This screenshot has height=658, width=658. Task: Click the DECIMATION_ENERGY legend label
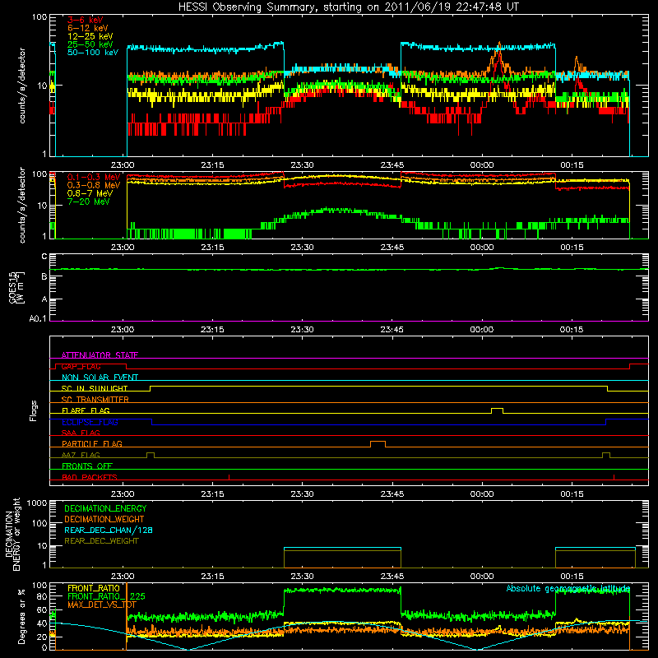(x=105, y=508)
